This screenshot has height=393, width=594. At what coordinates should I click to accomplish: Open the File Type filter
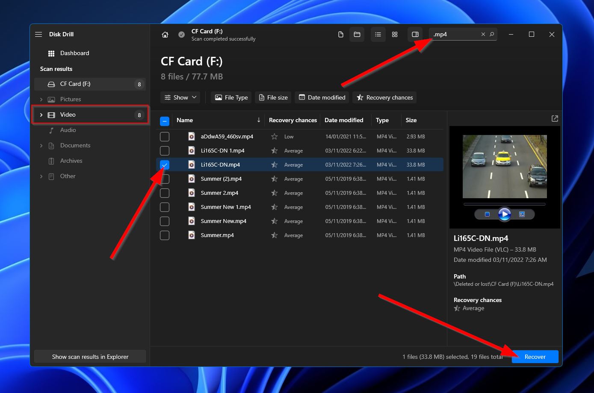click(x=231, y=97)
